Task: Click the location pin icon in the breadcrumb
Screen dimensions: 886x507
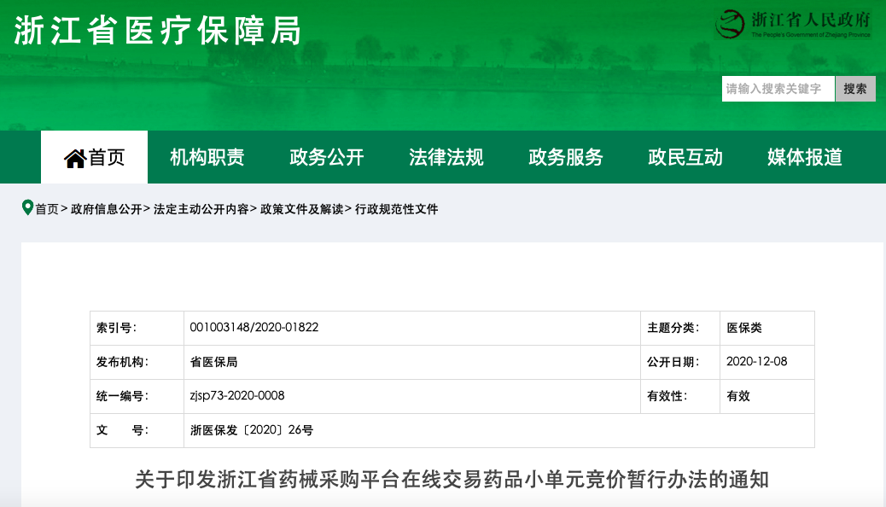Action: coord(26,207)
